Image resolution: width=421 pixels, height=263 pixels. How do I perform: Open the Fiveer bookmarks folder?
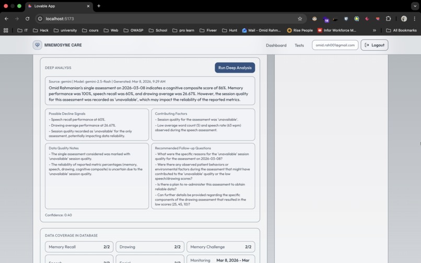pos(208,30)
